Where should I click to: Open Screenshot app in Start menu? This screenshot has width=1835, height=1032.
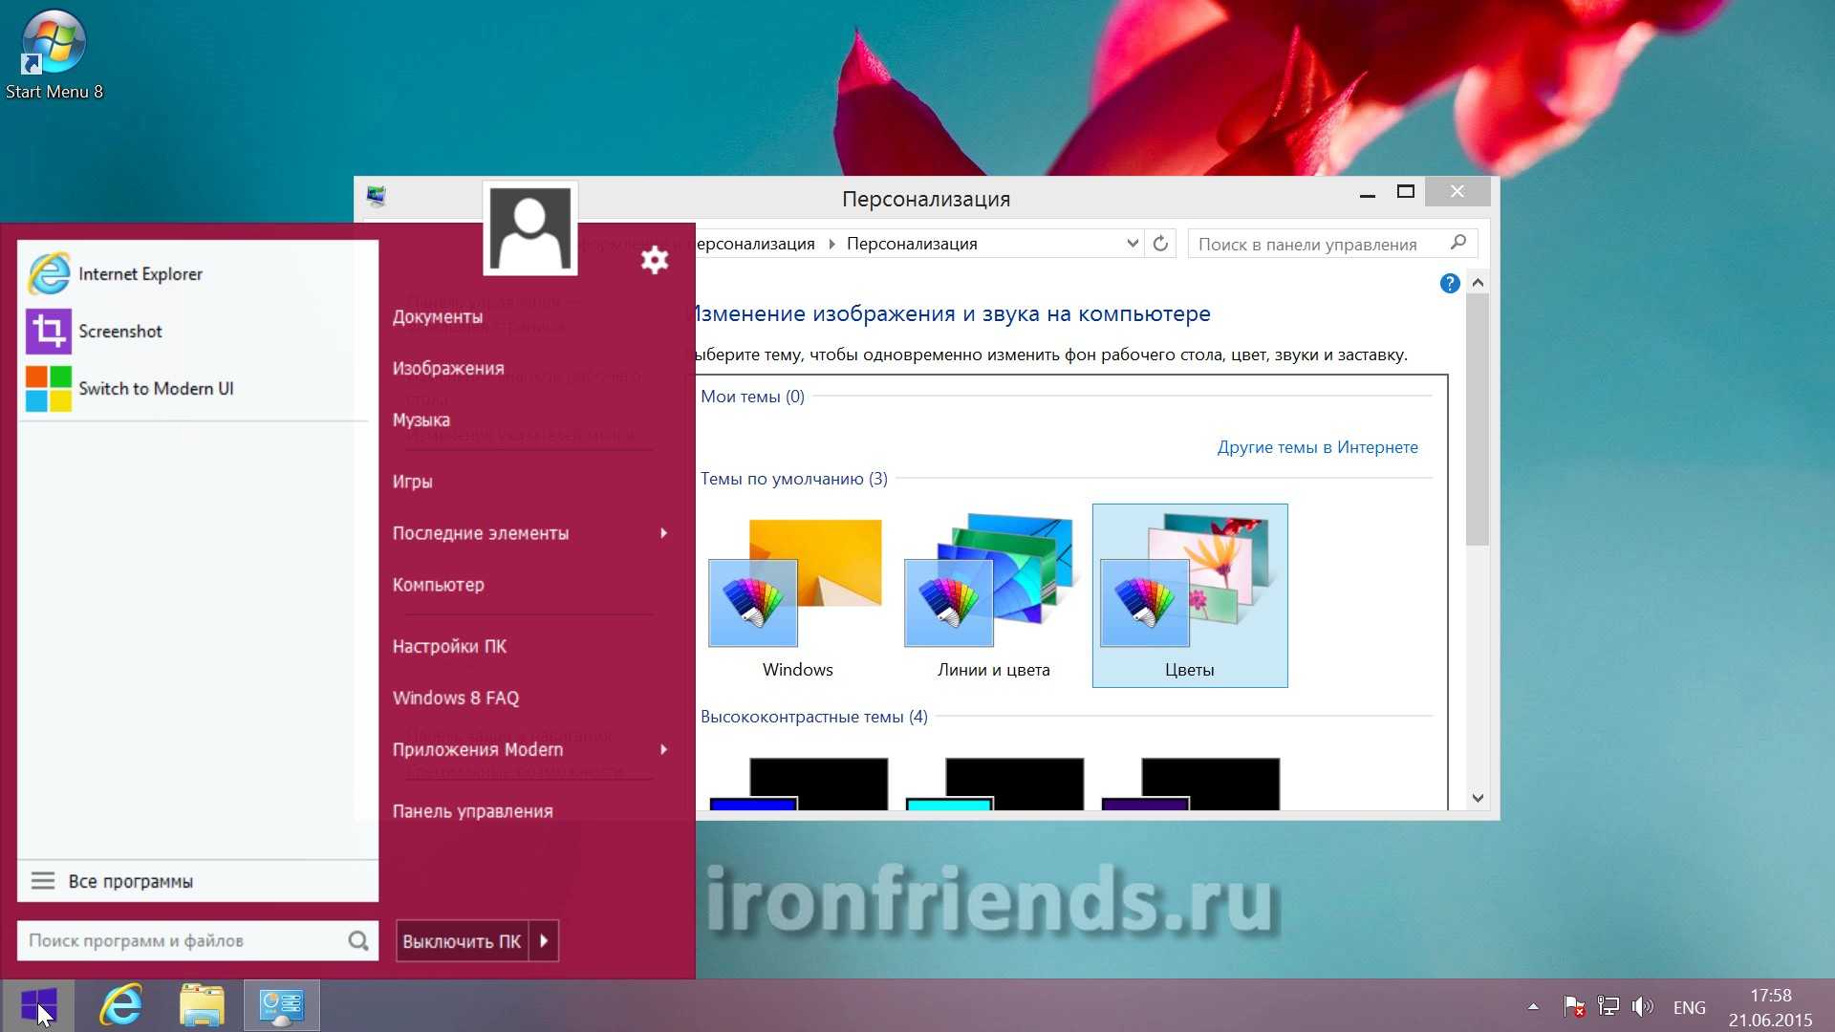point(195,330)
